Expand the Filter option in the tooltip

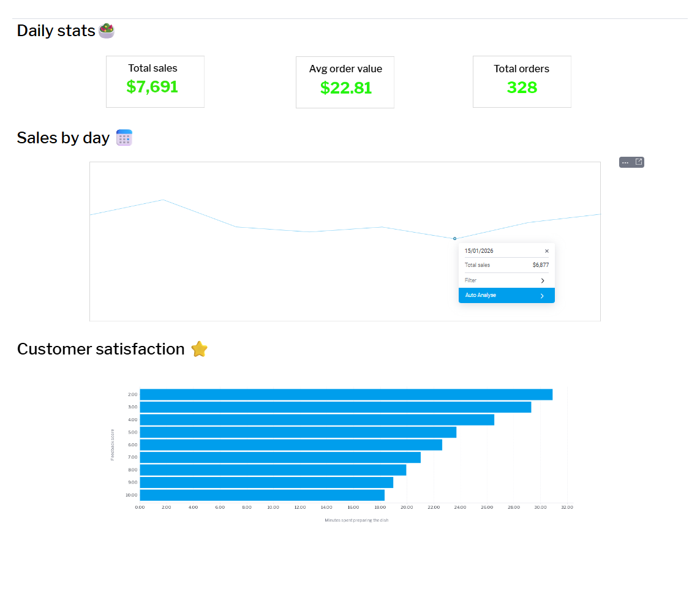pos(543,280)
